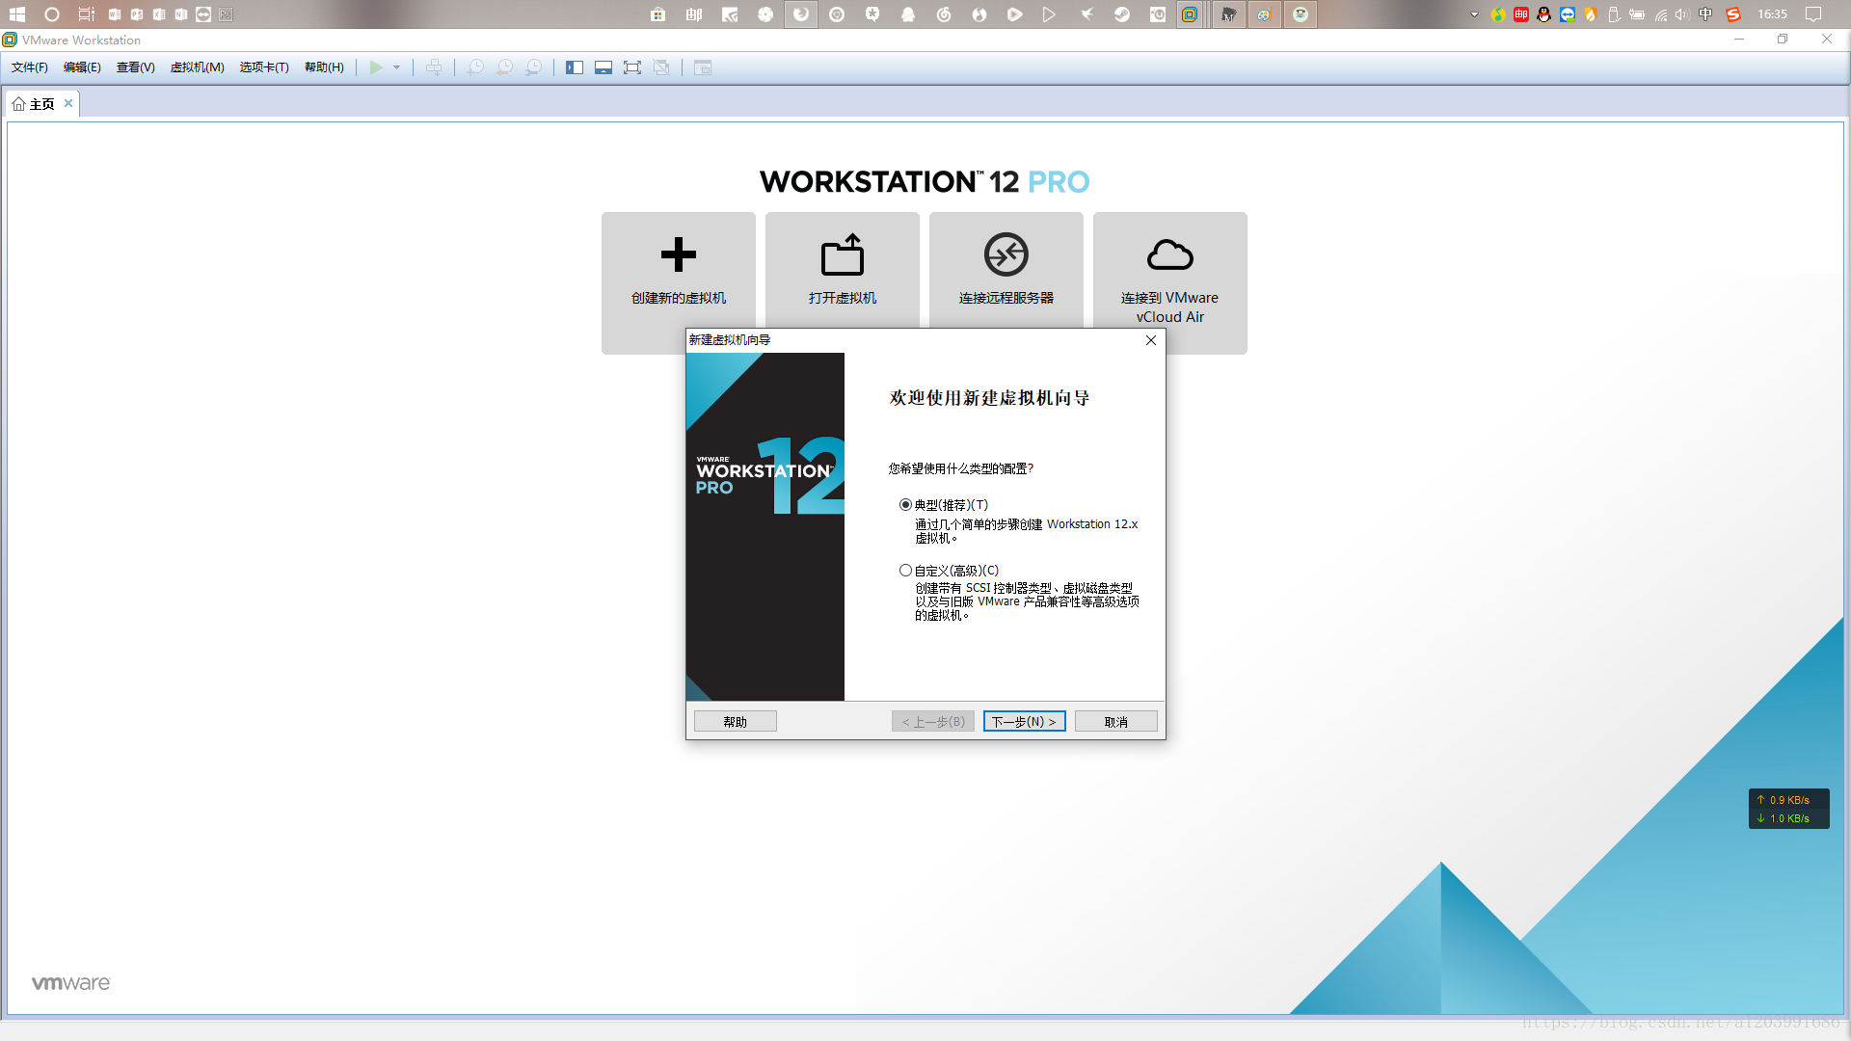Screen dimensions: 1851x1041
Task: Click the Open Virtual Machine tile icon
Action: (x=842, y=254)
